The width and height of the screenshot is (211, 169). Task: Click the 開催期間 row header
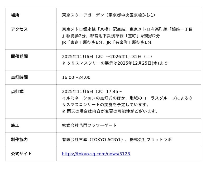pos(19,57)
